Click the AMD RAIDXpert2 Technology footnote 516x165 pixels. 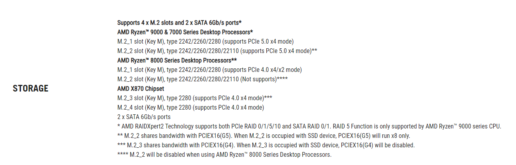tap(309, 126)
